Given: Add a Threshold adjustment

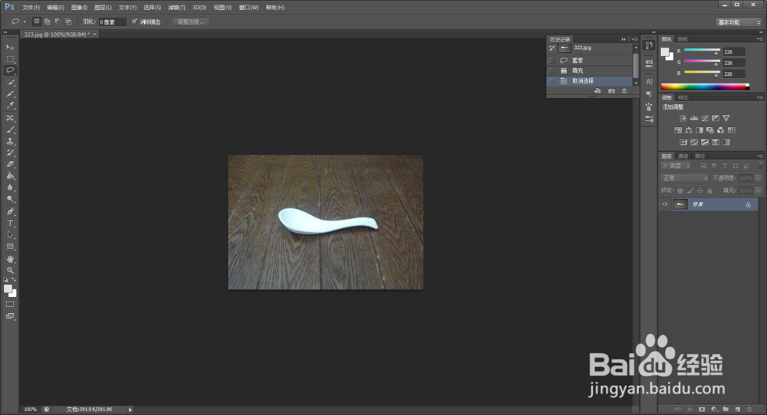Looking at the screenshot, I should tap(705, 142).
